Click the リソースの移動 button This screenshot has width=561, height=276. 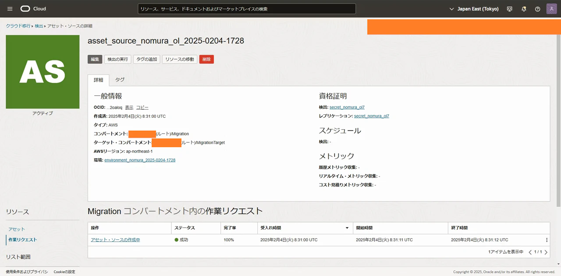coord(180,59)
